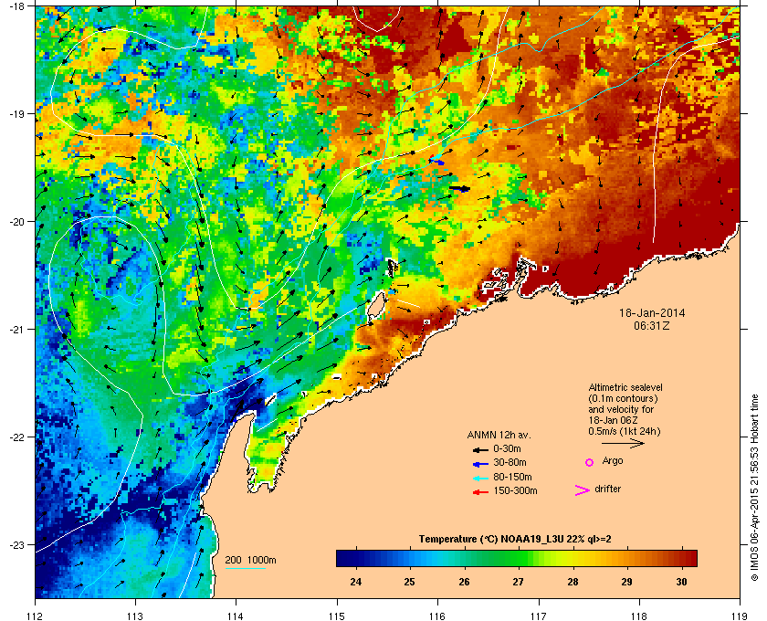Click the '0-30m' legend label

(508, 448)
